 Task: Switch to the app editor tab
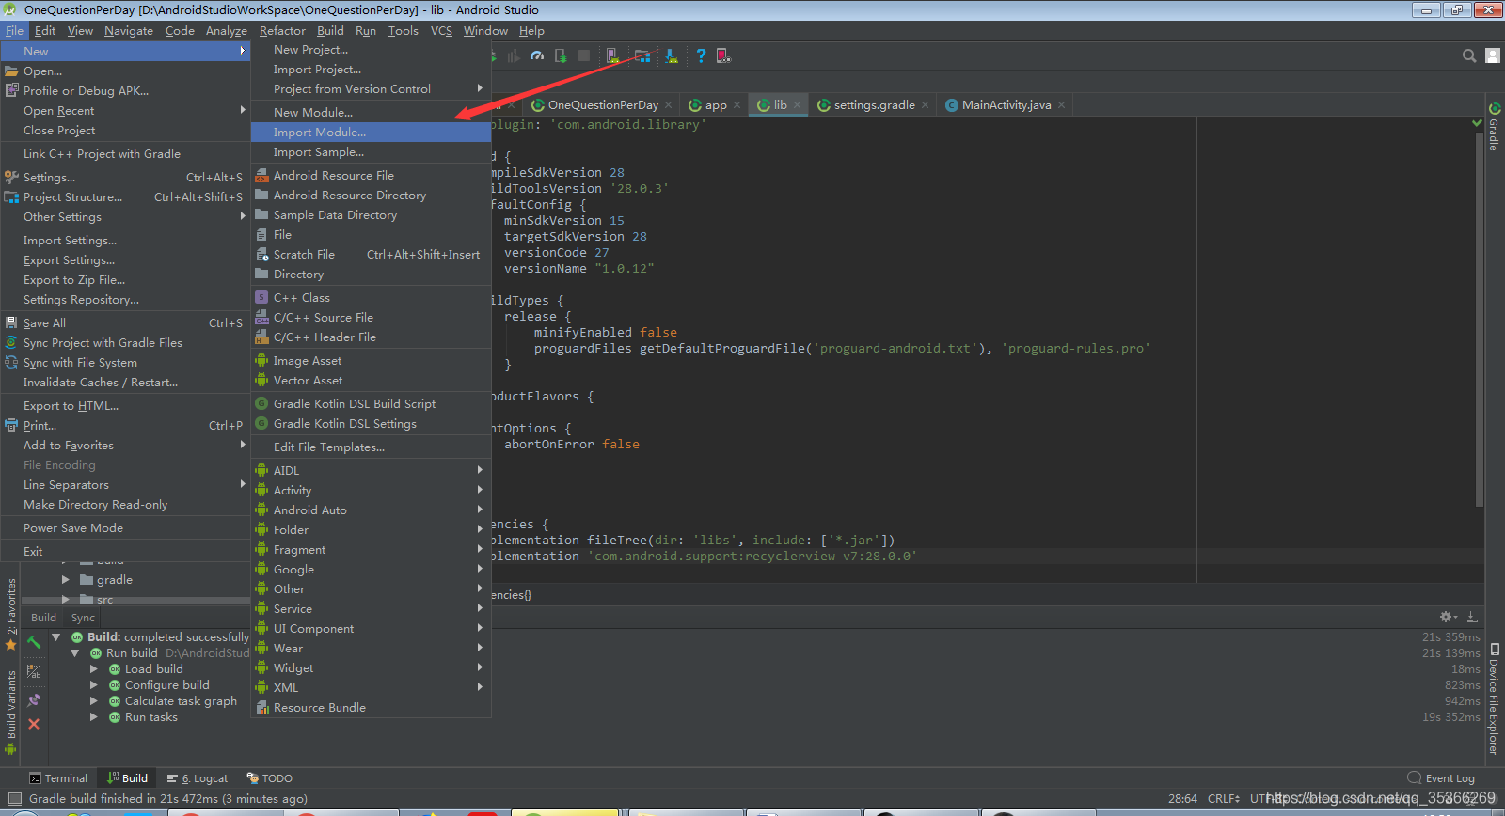(716, 105)
